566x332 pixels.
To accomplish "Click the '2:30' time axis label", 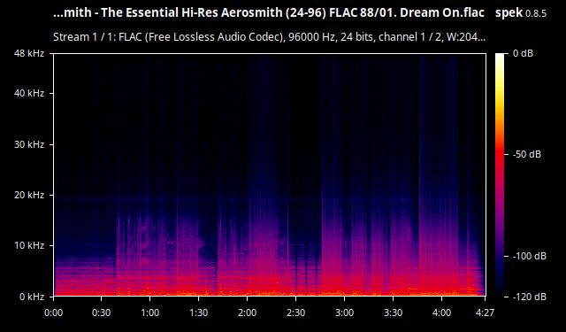I will click(296, 313).
